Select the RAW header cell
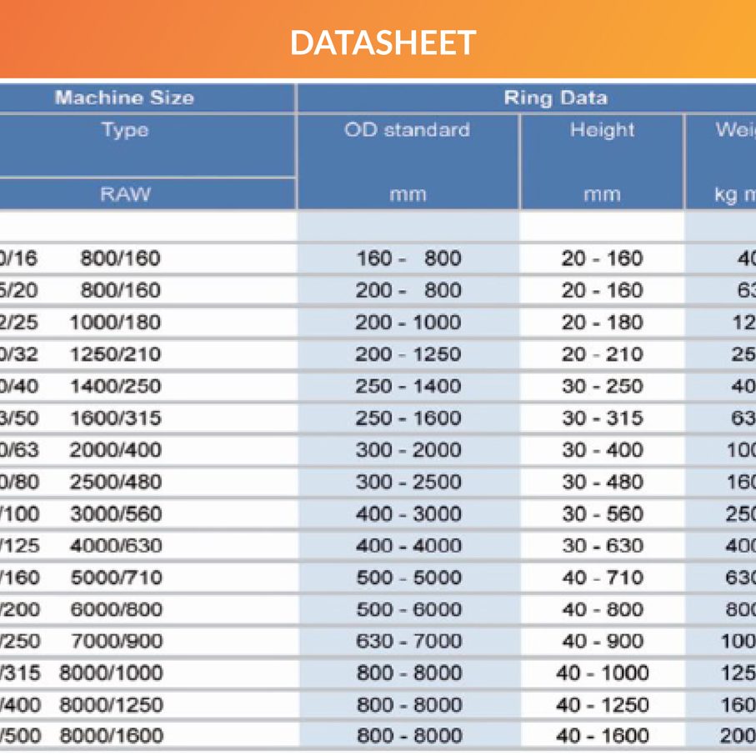Image resolution: width=756 pixels, height=756 pixels. point(123,194)
